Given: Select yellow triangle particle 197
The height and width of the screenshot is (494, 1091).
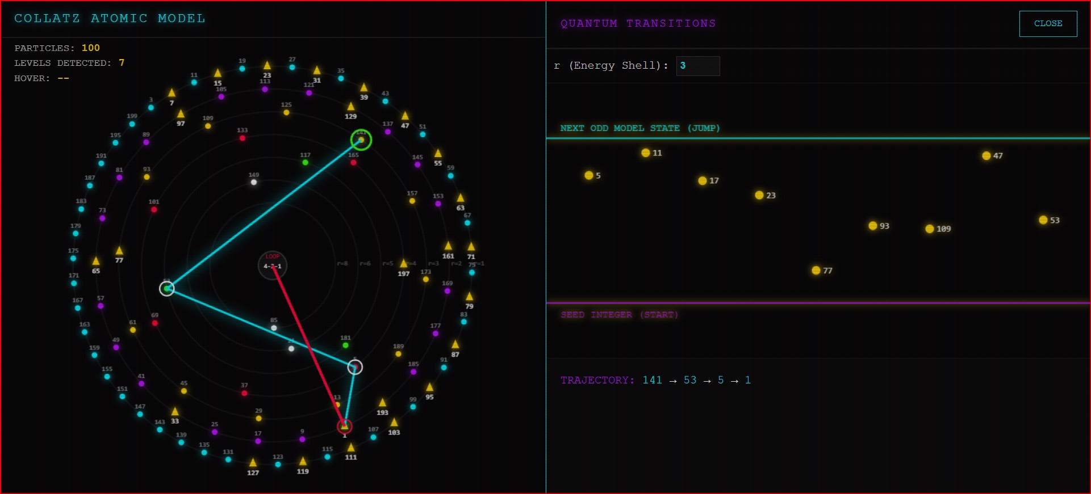Looking at the screenshot, I should (403, 264).
